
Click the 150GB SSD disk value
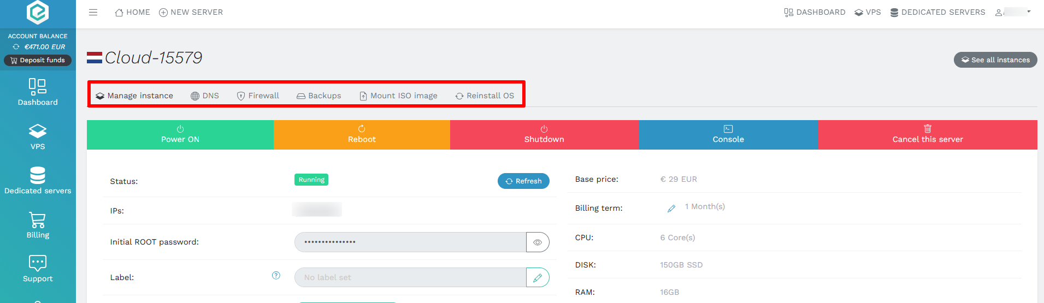tap(681, 265)
